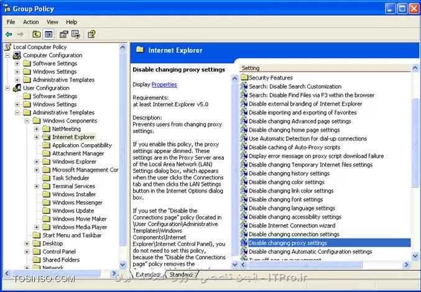
Task: Expand the Windows Media Player node
Action: click(x=37, y=227)
